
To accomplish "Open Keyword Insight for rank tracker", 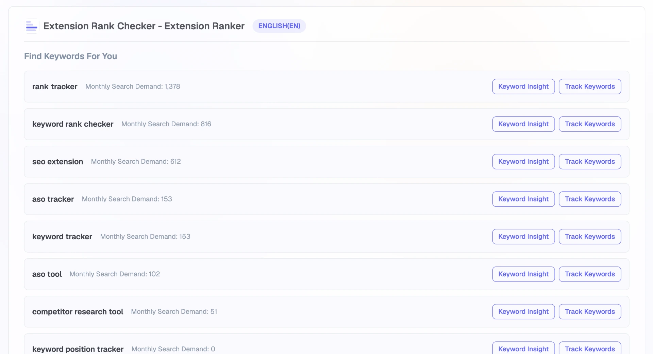I will pos(523,86).
